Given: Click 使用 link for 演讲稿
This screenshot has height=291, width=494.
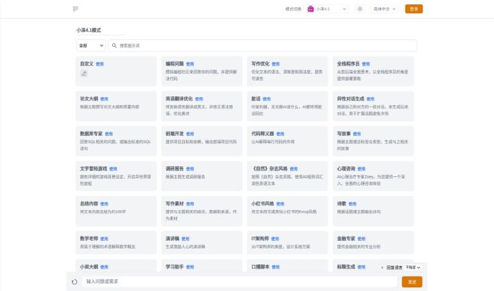Looking at the screenshot, I should (x=185, y=239).
